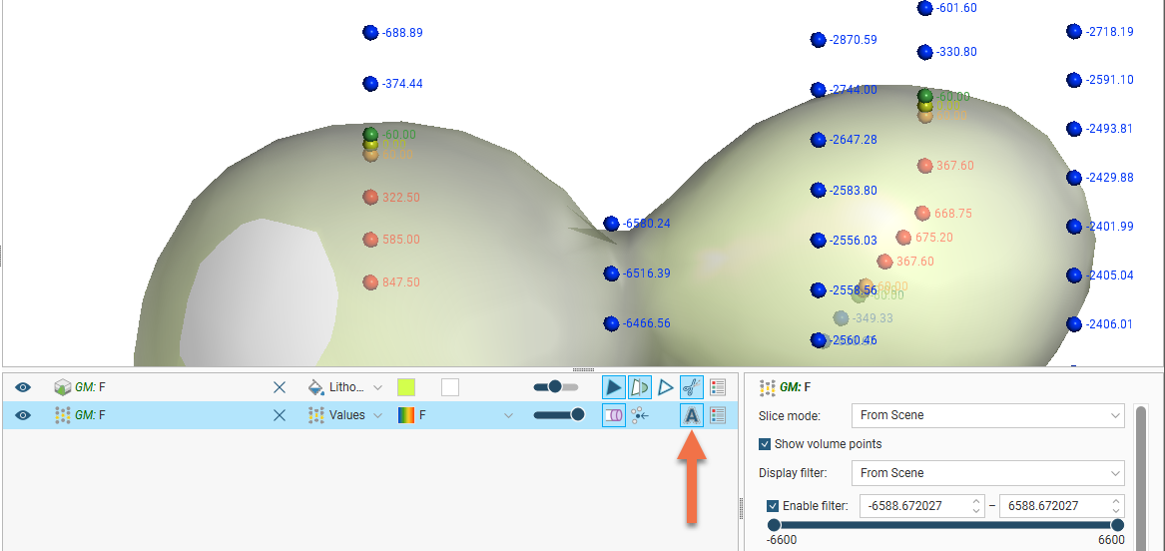1165x551 pixels.
Task: Click the point labelled -2718.19
Action: [x=1073, y=31]
